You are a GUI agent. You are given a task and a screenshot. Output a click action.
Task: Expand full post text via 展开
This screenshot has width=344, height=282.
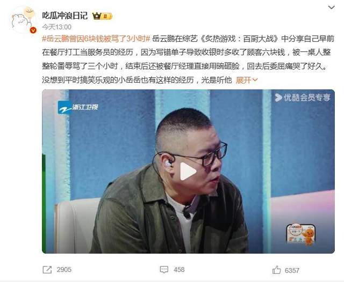243,80
